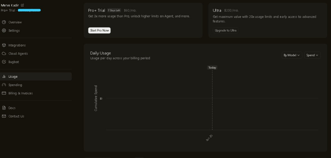331x158 pixels.
Task: Go to the Usage sidebar item
Action: 36,76
